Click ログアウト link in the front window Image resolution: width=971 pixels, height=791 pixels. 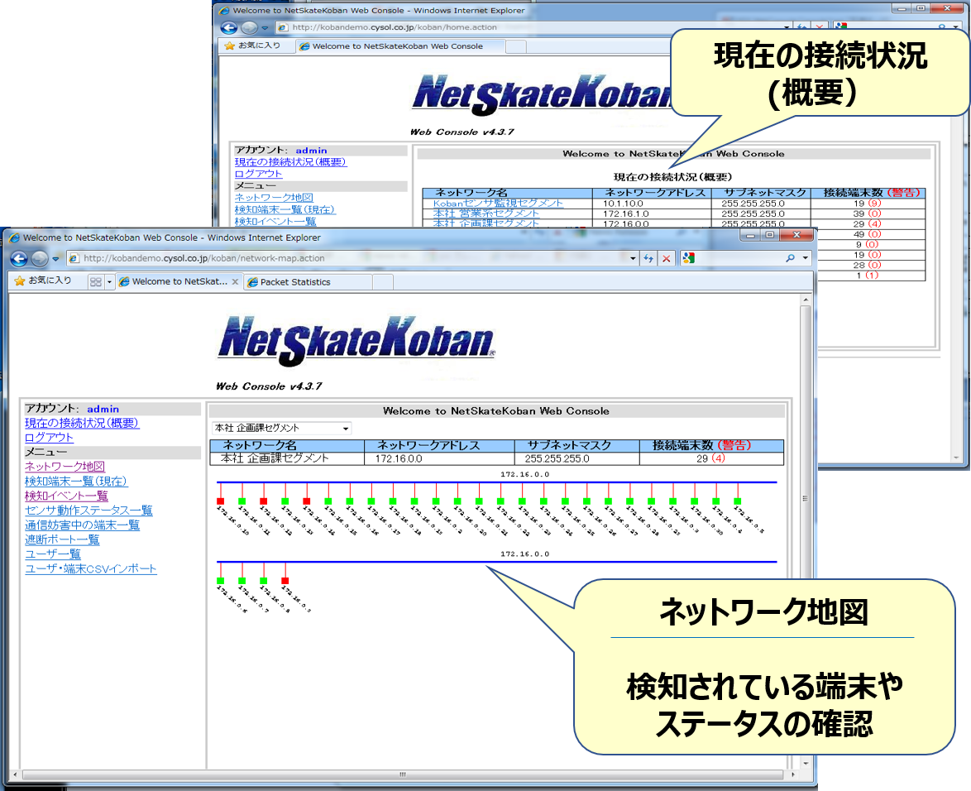point(49,438)
